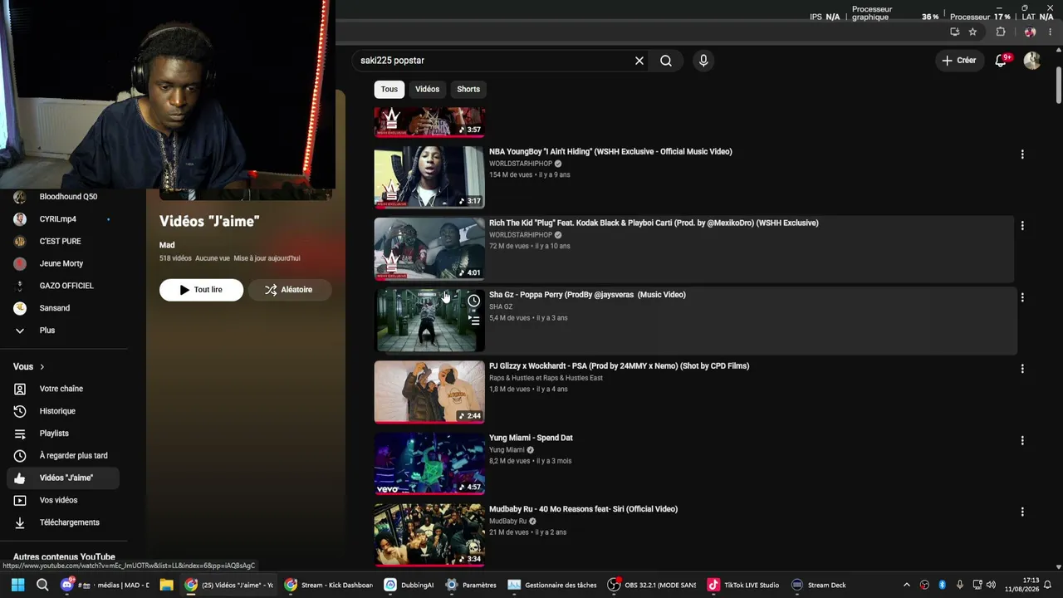The width and height of the screenshot is (1063, 598).
Task: Switch to DubbingAI in the taskbar
Action: tap(409, 585)
